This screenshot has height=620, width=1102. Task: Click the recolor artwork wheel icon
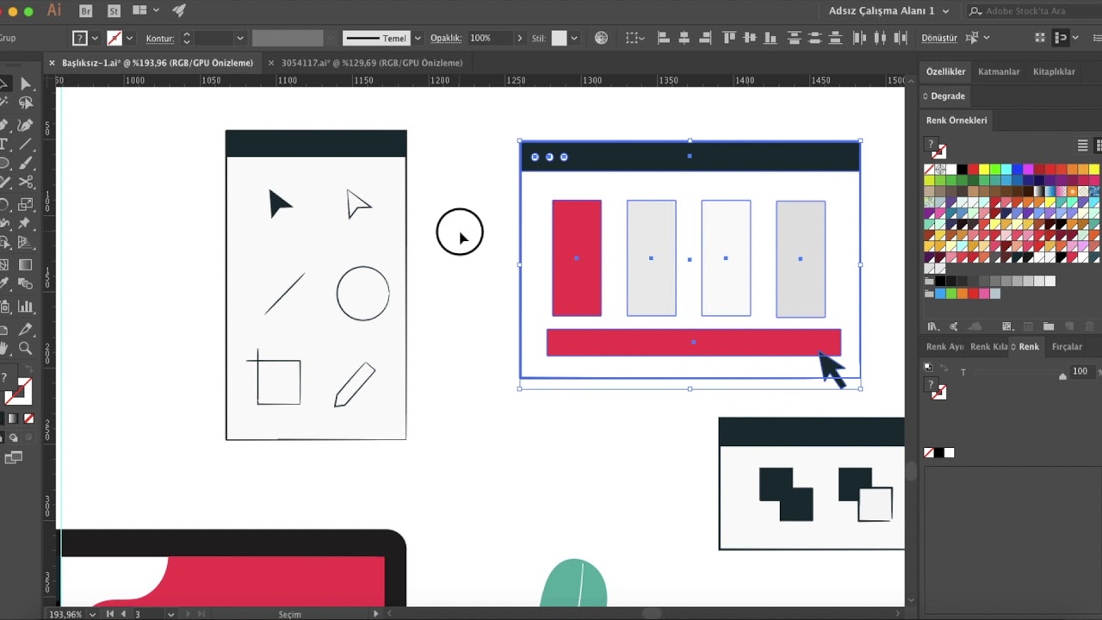[601, 38]
